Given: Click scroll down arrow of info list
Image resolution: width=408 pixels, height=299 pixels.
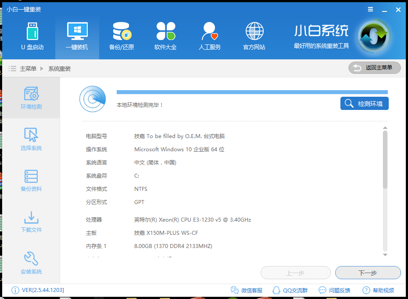Looking at the screenshot, I should pos(385,255).
